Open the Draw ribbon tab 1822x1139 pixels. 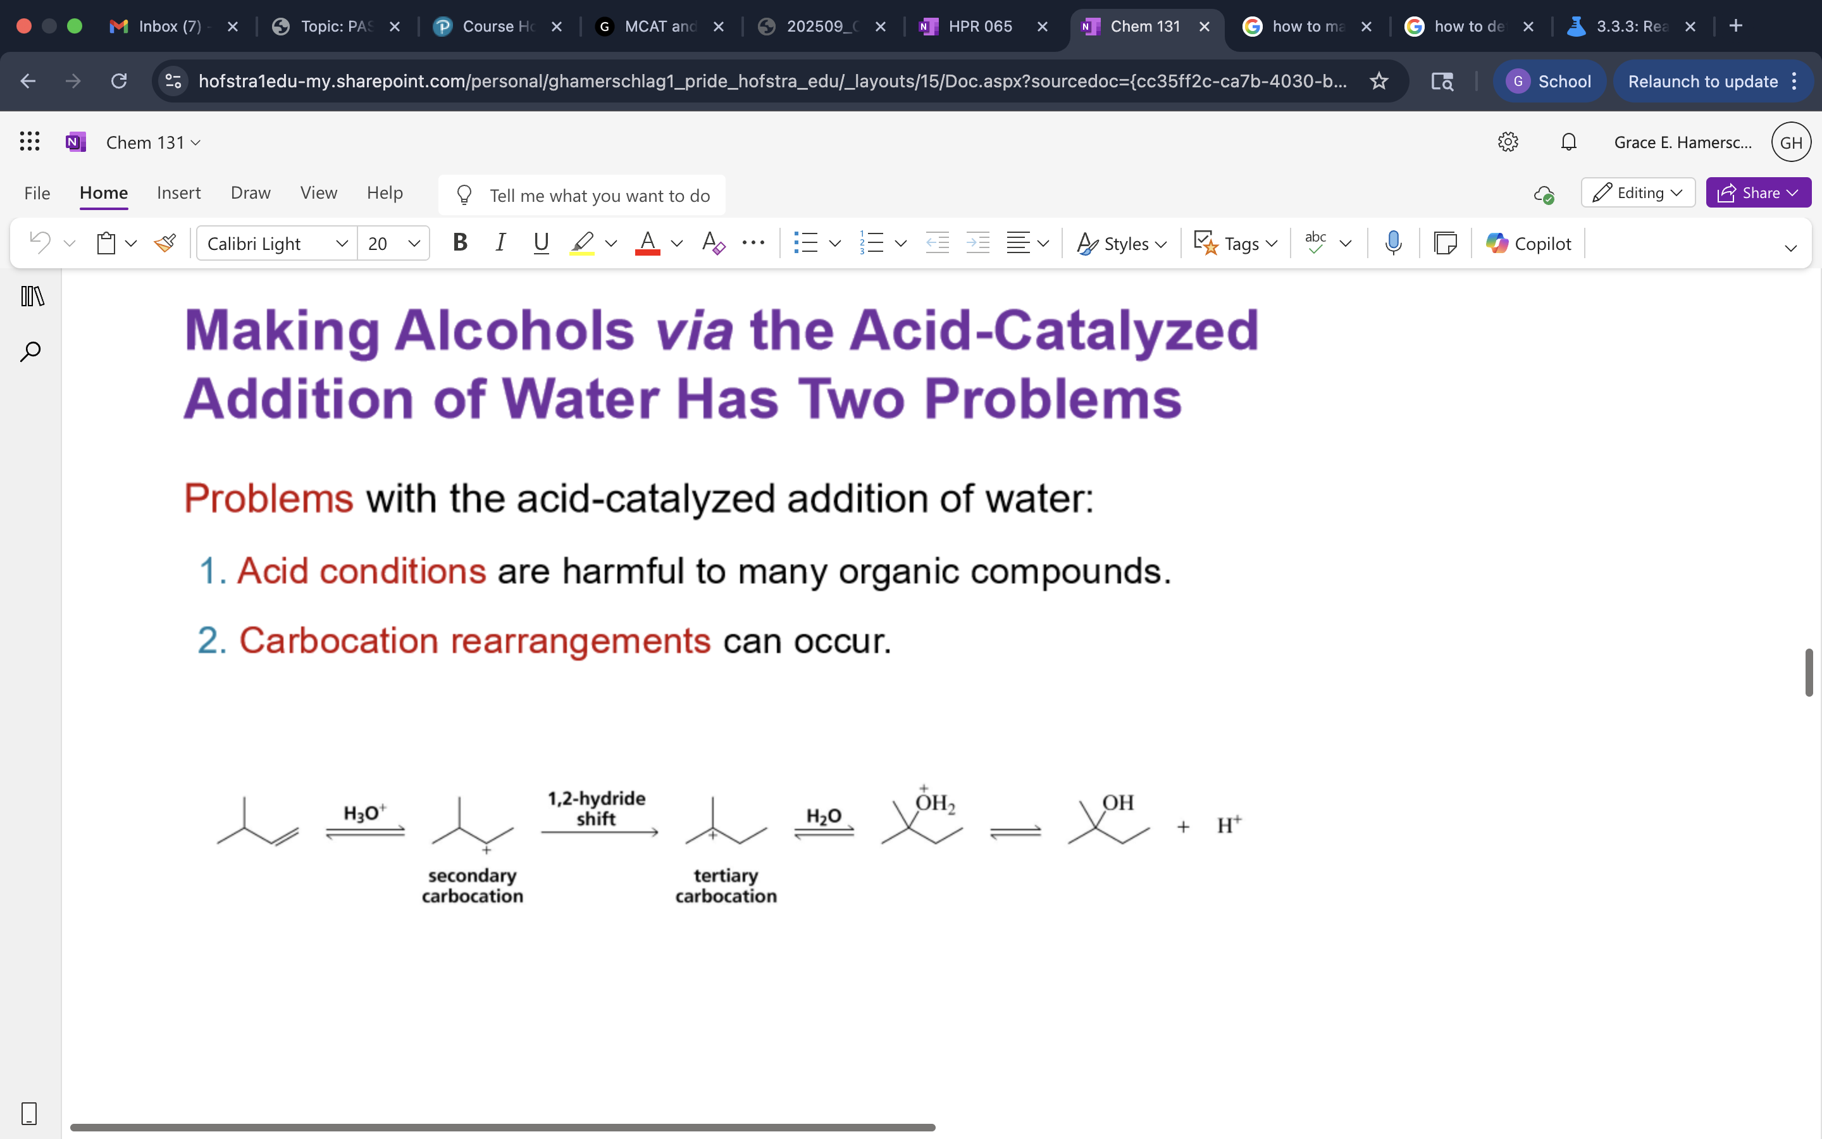click(x=250, y=193)
